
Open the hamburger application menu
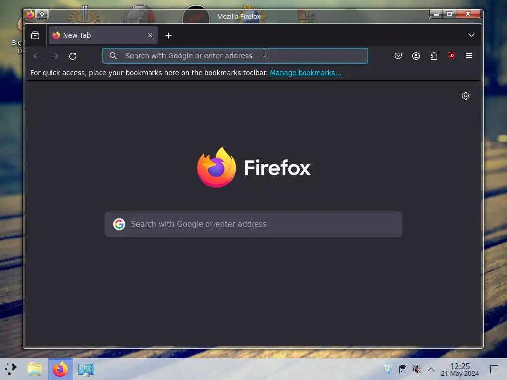coord(469,56)
